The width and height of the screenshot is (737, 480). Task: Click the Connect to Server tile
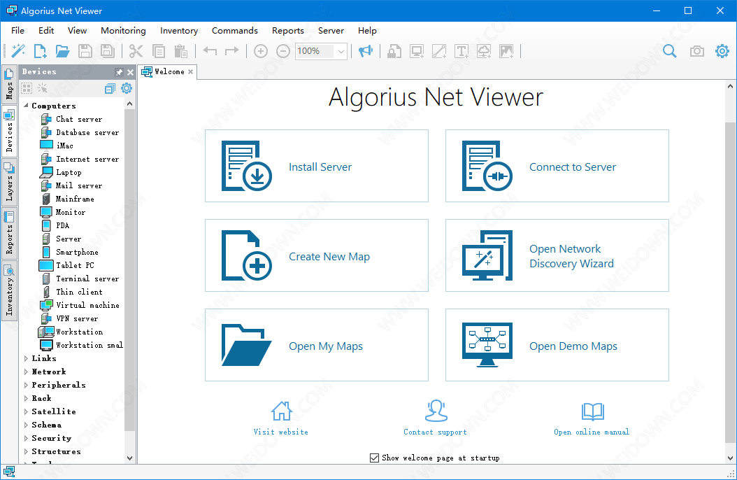pos(557,166)
